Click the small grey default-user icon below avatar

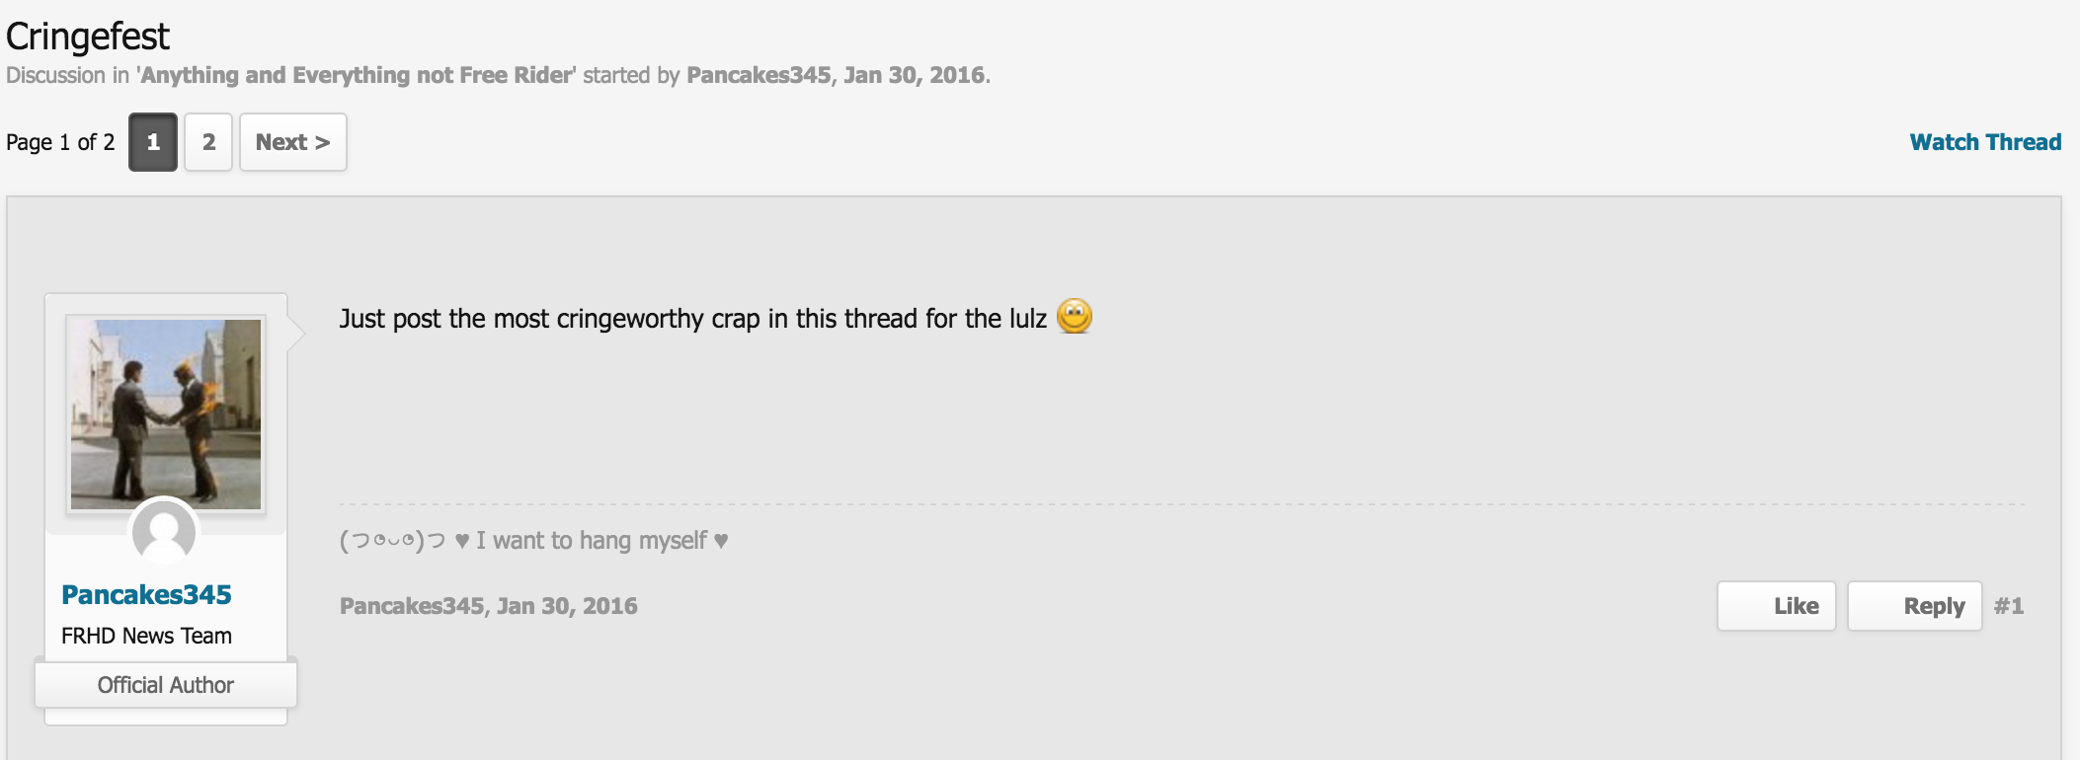coord(164,531)
